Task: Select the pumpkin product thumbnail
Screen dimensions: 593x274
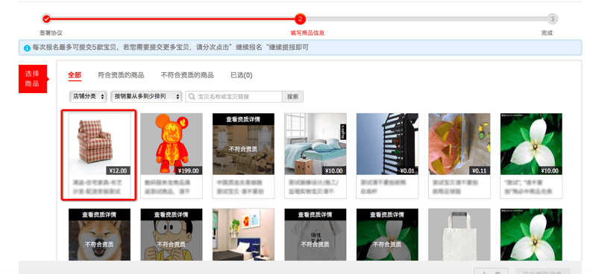Action: (459, 144)
